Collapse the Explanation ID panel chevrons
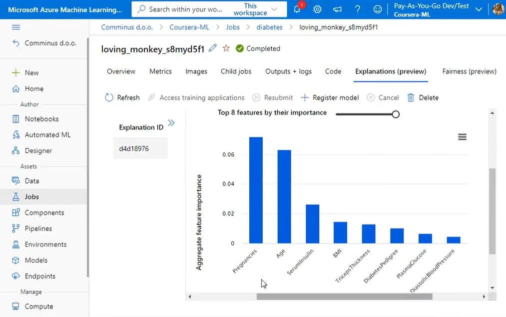 (171, 123)
